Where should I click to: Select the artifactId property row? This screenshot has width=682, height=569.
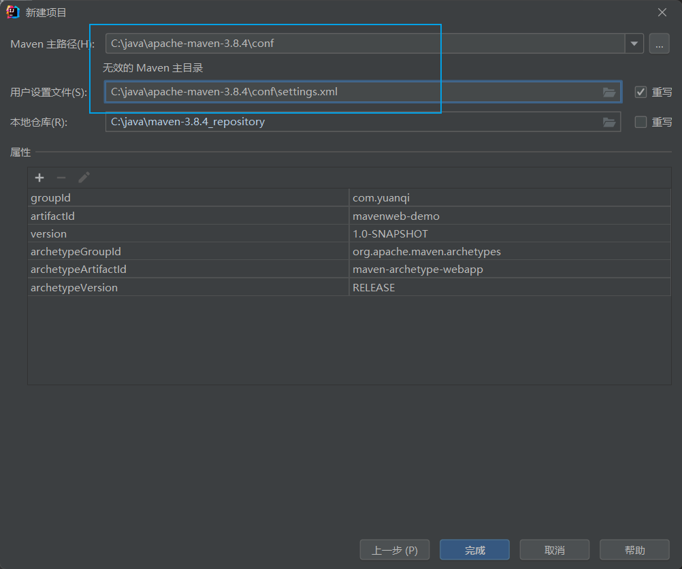pyautogui.click(x=349, y=216)
